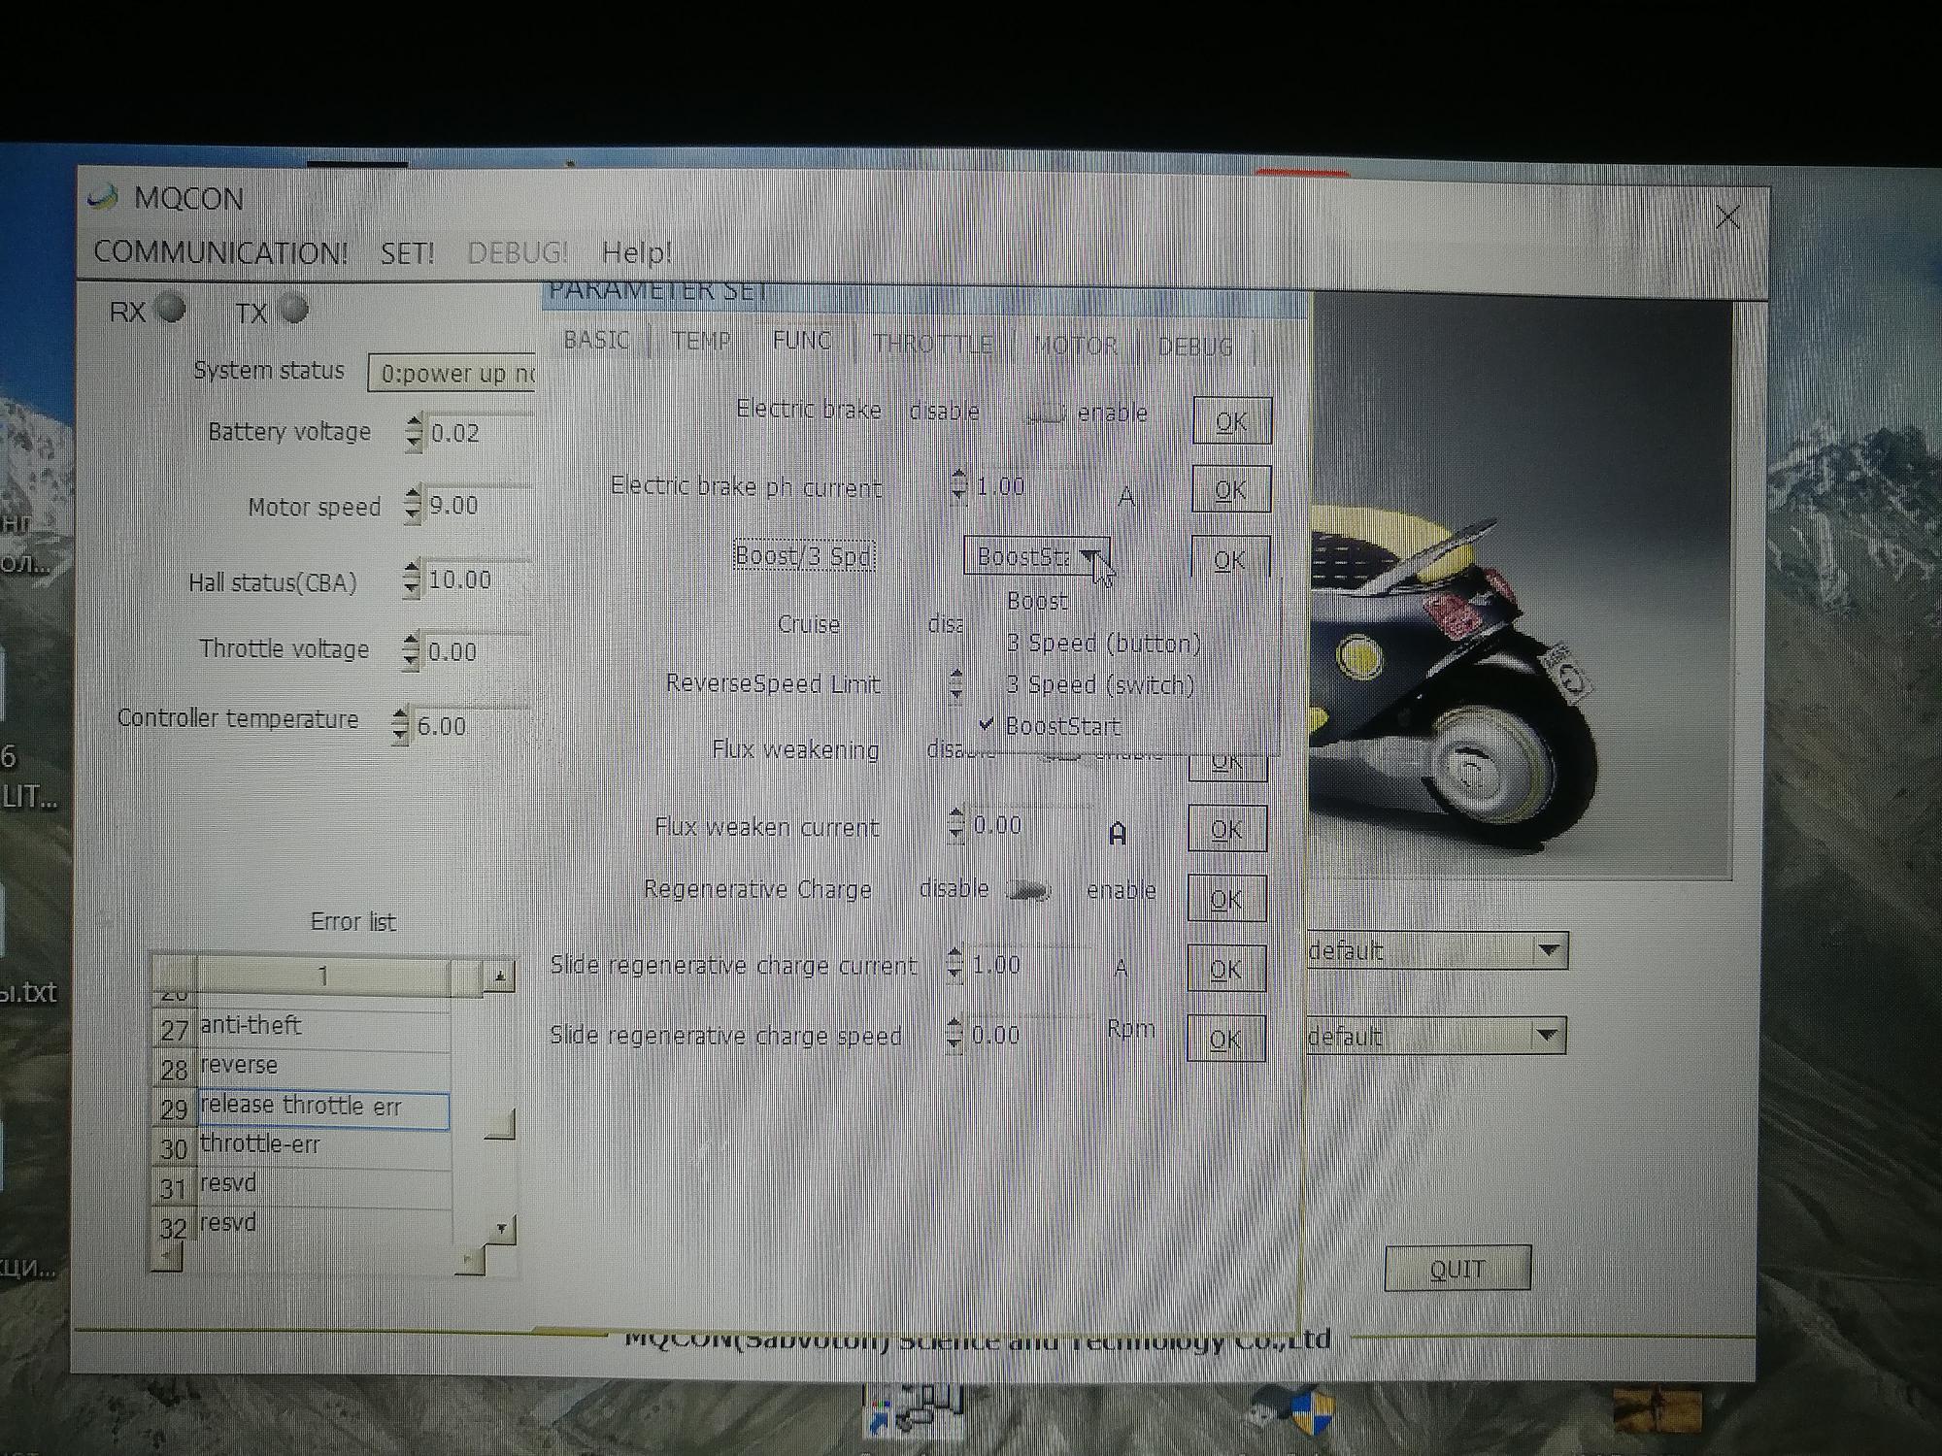Viewport: 1942px width, 1456px height.
Task: Switch to the FUNC tab
Action: [x=802, y=341]
